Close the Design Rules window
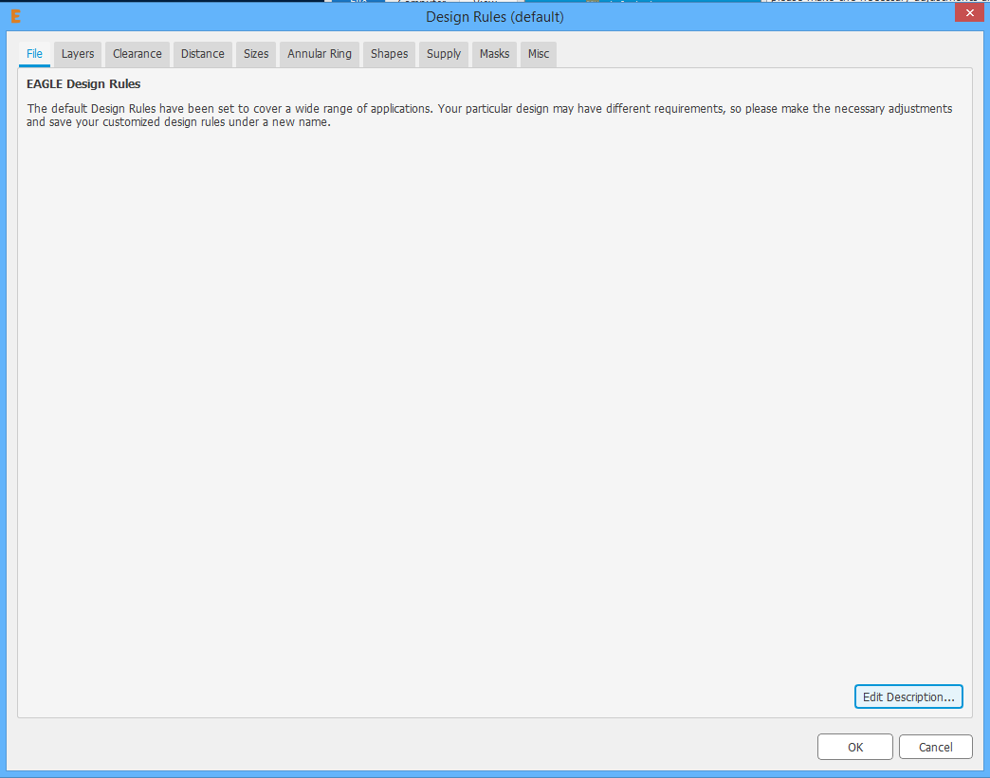This screenshot has height=778, width=990. pos(970,12)
